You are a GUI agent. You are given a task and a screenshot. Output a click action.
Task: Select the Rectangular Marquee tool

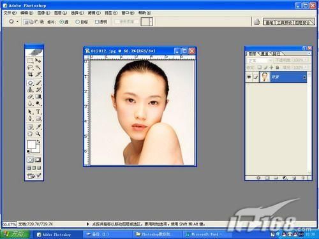(x=31, y=61)
